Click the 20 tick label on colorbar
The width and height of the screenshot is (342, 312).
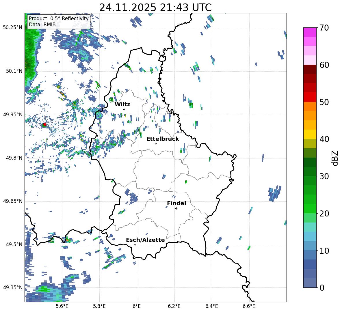[324, 214]
